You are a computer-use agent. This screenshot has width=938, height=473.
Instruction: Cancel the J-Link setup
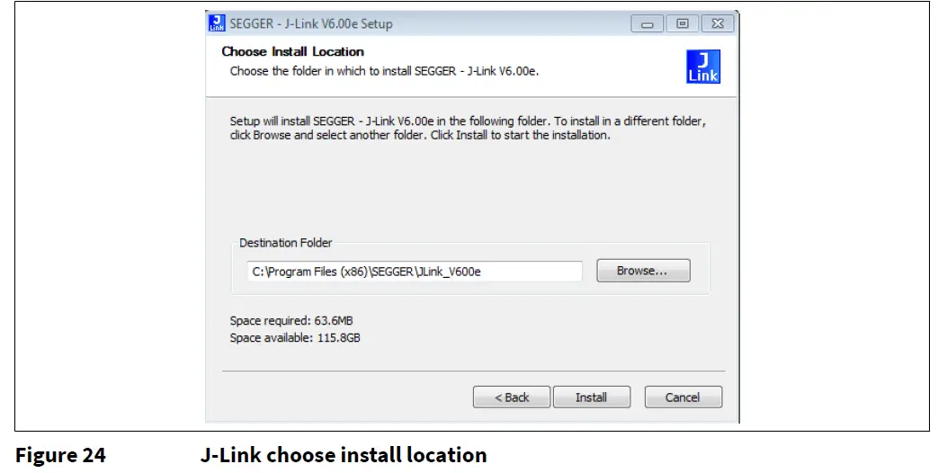pyautogui.click(x=683, y=397)
